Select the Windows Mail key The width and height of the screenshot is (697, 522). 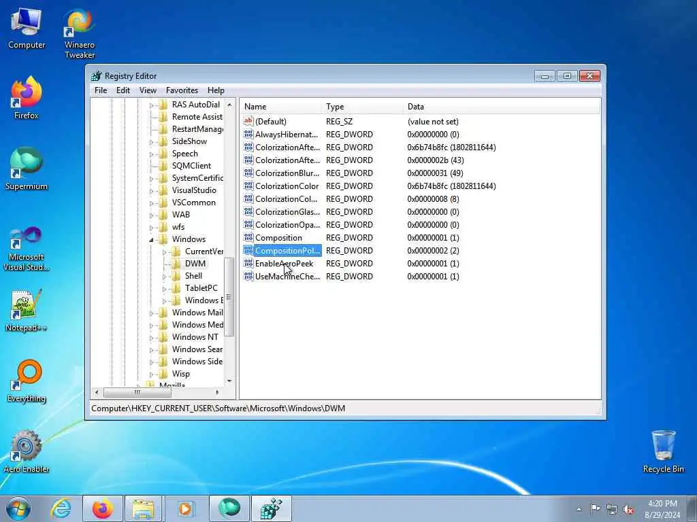197,312
